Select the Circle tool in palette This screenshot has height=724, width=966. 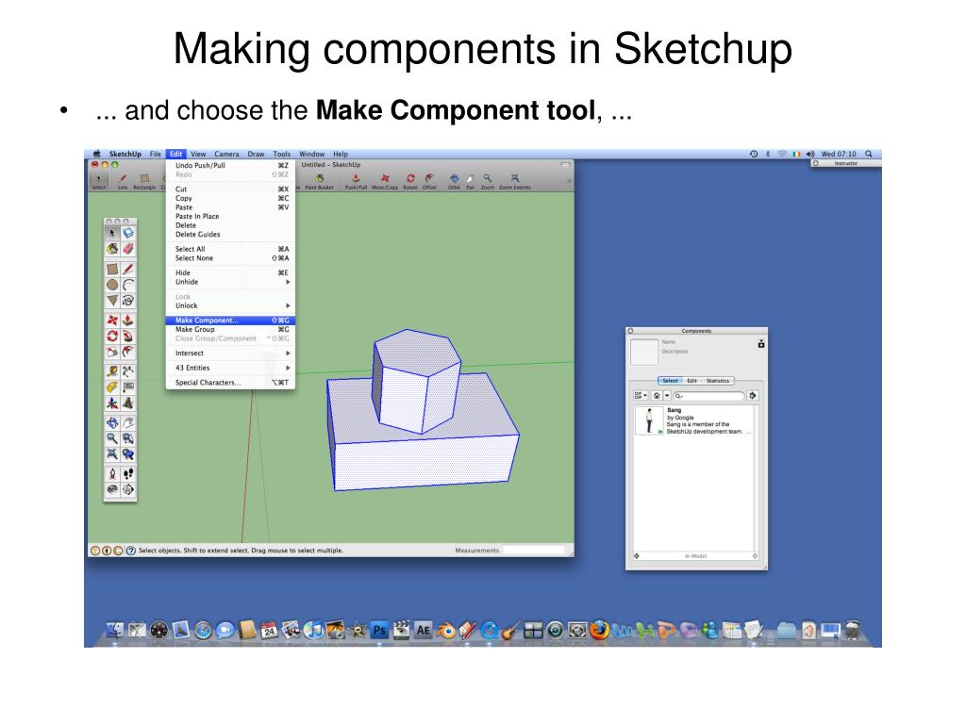pos(112,285)
